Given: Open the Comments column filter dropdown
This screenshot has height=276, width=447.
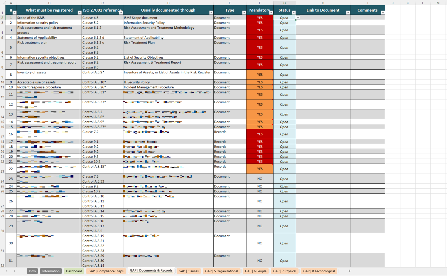Looking at the screenshot, I should (x=383, y=13).
